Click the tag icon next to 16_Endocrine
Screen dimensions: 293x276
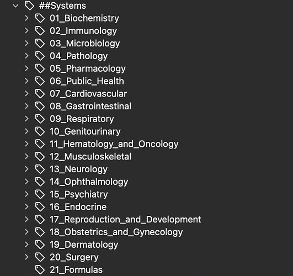click(40, 207)
